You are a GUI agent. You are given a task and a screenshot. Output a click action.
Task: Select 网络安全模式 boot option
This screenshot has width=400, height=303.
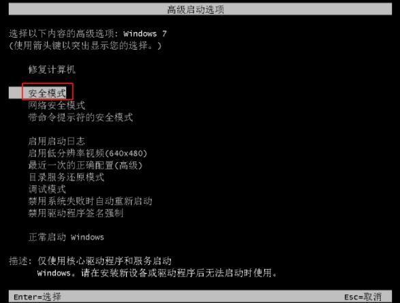pyautogui.click(x=57, y=105)
